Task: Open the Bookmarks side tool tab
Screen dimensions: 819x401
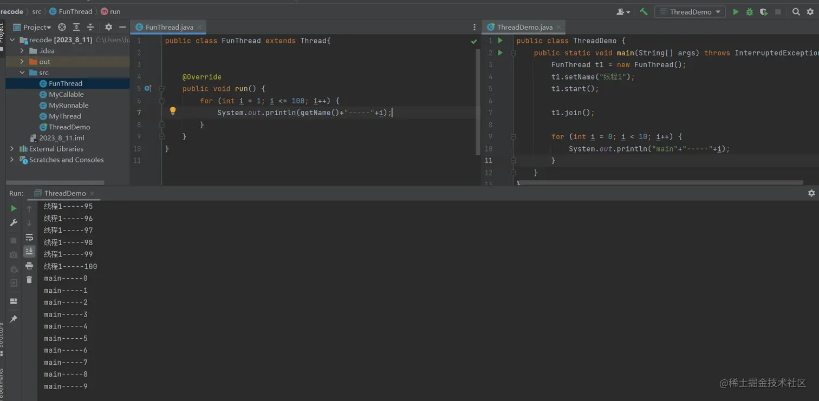Action: tap(2, 384)
